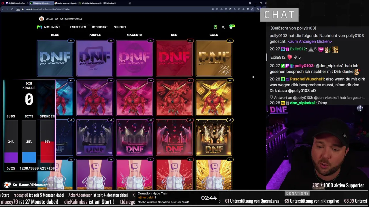The height and width of the screenshot is (207, 369).
Task: Go back with the browser back arrow
Action: (3, 9)
